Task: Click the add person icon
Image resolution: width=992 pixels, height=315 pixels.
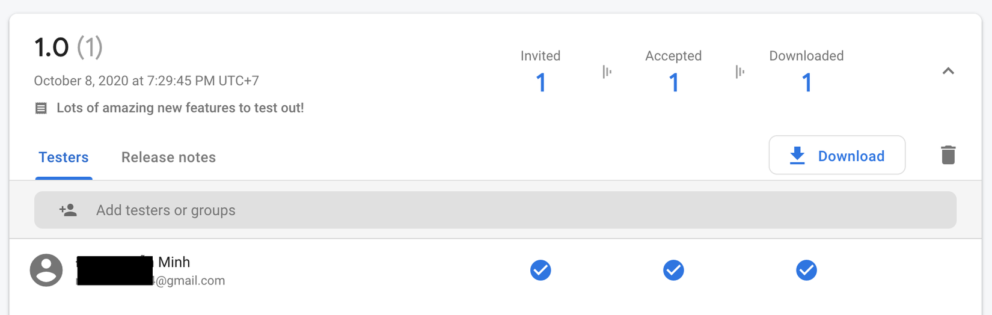Action: [x=68, y=210]
